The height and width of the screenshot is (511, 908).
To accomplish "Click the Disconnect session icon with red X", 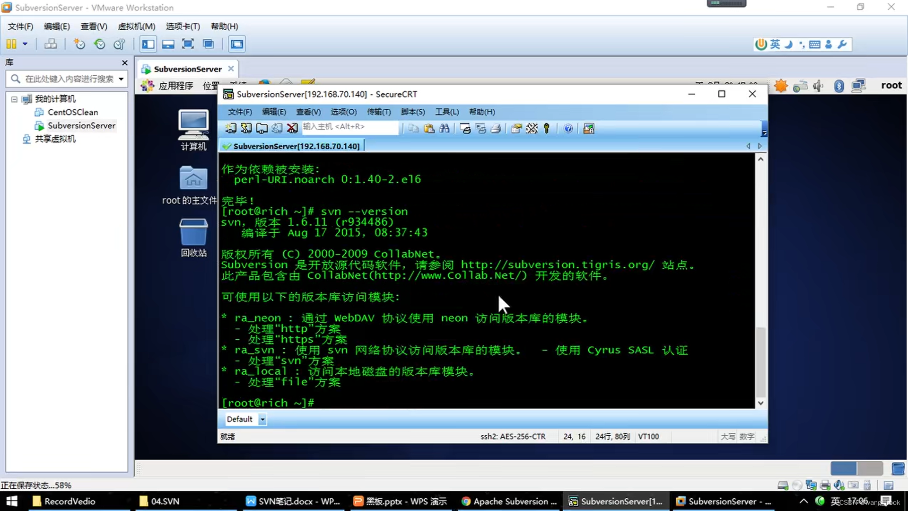I will pos(292,128).
